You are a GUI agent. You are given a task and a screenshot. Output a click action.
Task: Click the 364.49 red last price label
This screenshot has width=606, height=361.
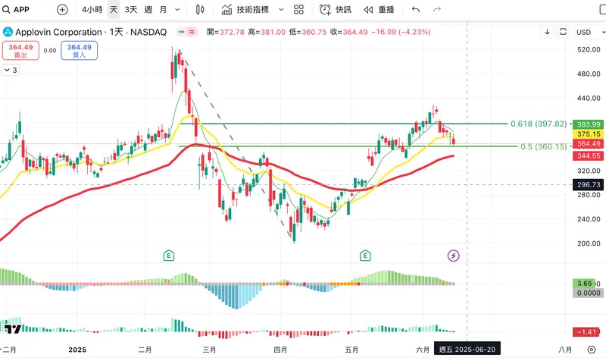(x=589, y=143)
